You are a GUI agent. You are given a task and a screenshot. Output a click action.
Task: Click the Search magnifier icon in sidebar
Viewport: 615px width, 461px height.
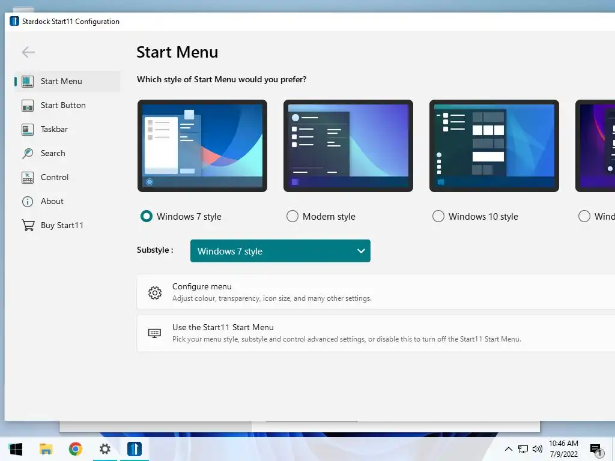click(x=28, y=153)
